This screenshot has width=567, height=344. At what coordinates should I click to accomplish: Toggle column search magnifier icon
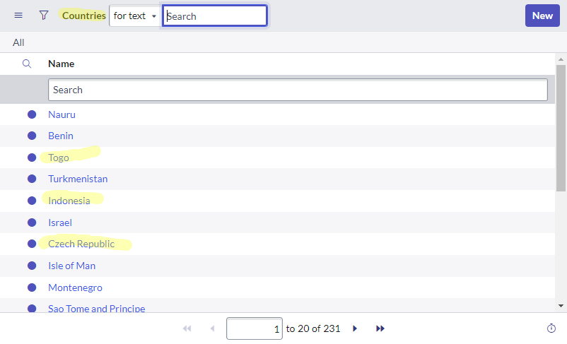click(27, 64)
